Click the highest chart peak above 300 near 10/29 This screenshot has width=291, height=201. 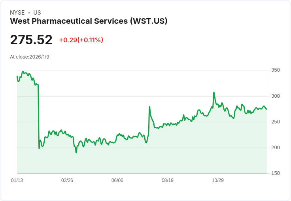point(214,92)
